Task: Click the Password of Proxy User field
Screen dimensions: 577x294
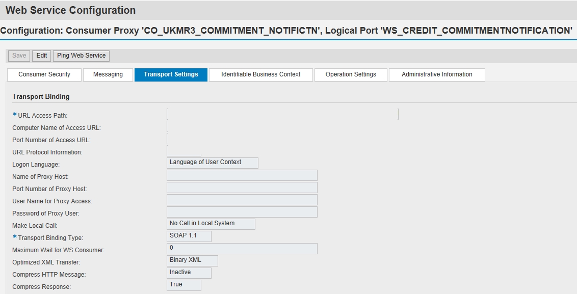Action: [242, 211]
